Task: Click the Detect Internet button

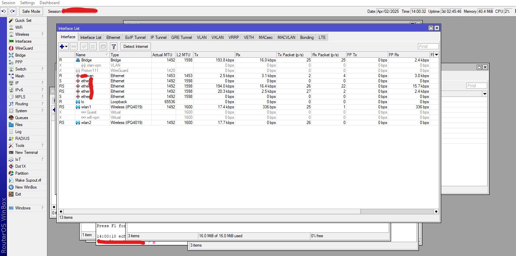Action: click(x=136, y=47)
